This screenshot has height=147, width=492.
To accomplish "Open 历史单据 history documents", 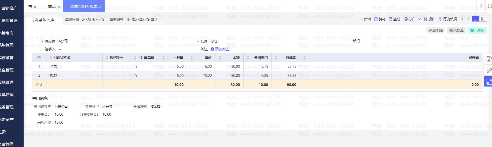I will [448, 19].
